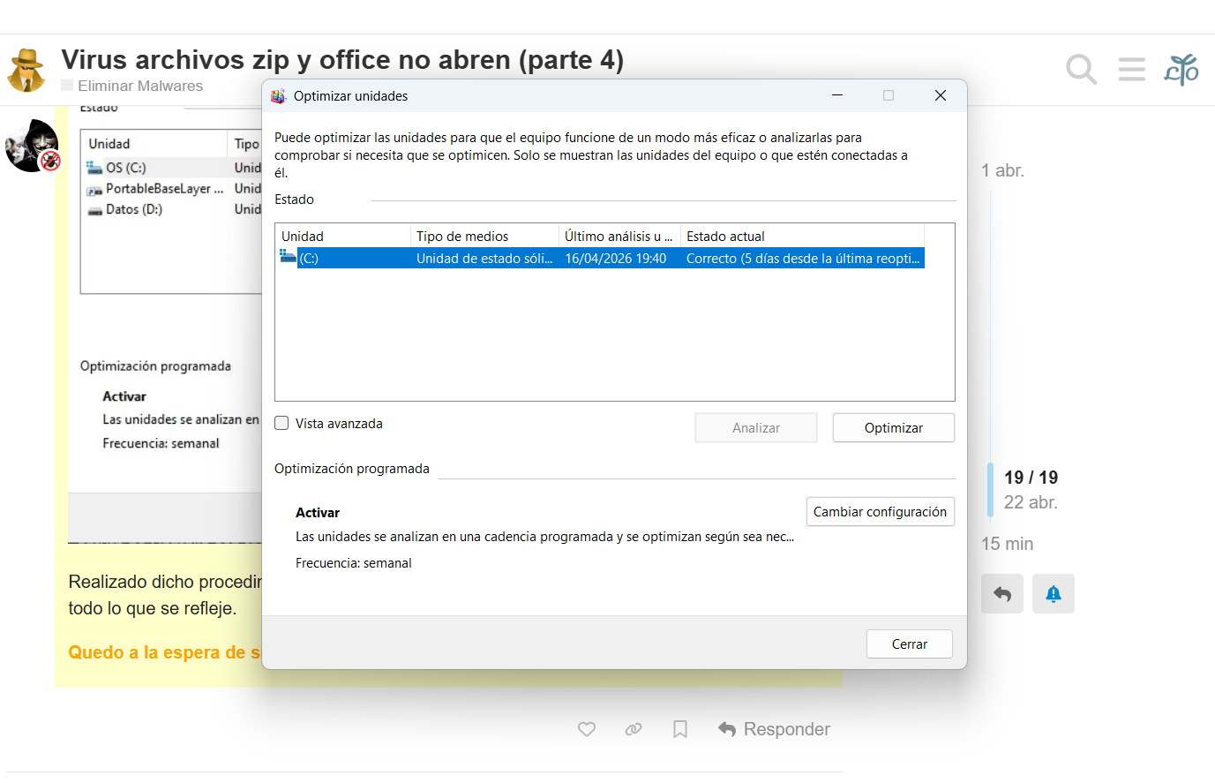The height and width of the screenshot is (783, 1215).
Task: Click the C: drive icon in list
Action: point(288,257)
